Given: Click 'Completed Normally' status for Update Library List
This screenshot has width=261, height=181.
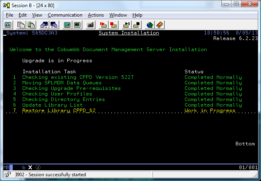Looking at the screenshot, I should (x=213, y=105).
